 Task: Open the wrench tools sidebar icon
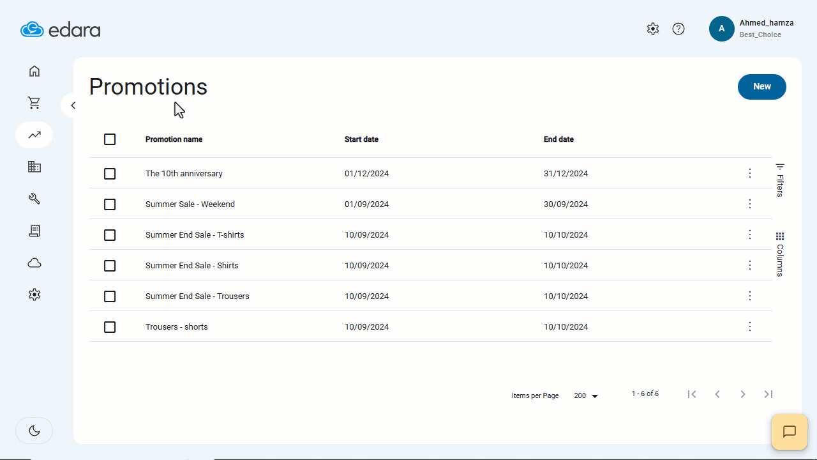tap(34, 199)
